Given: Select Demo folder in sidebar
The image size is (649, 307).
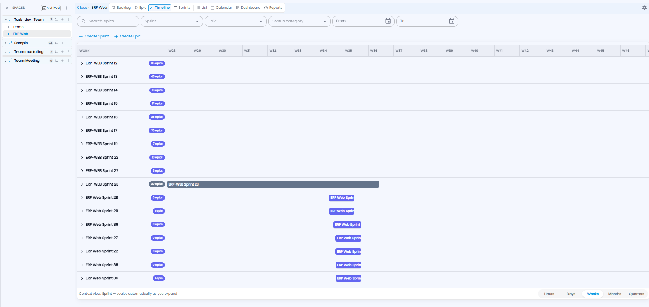Looking at the screenshot, I should click(37, 27).
